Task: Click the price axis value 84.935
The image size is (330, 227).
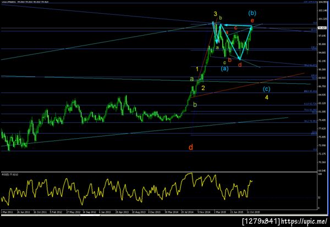Action: pos(322,95)
